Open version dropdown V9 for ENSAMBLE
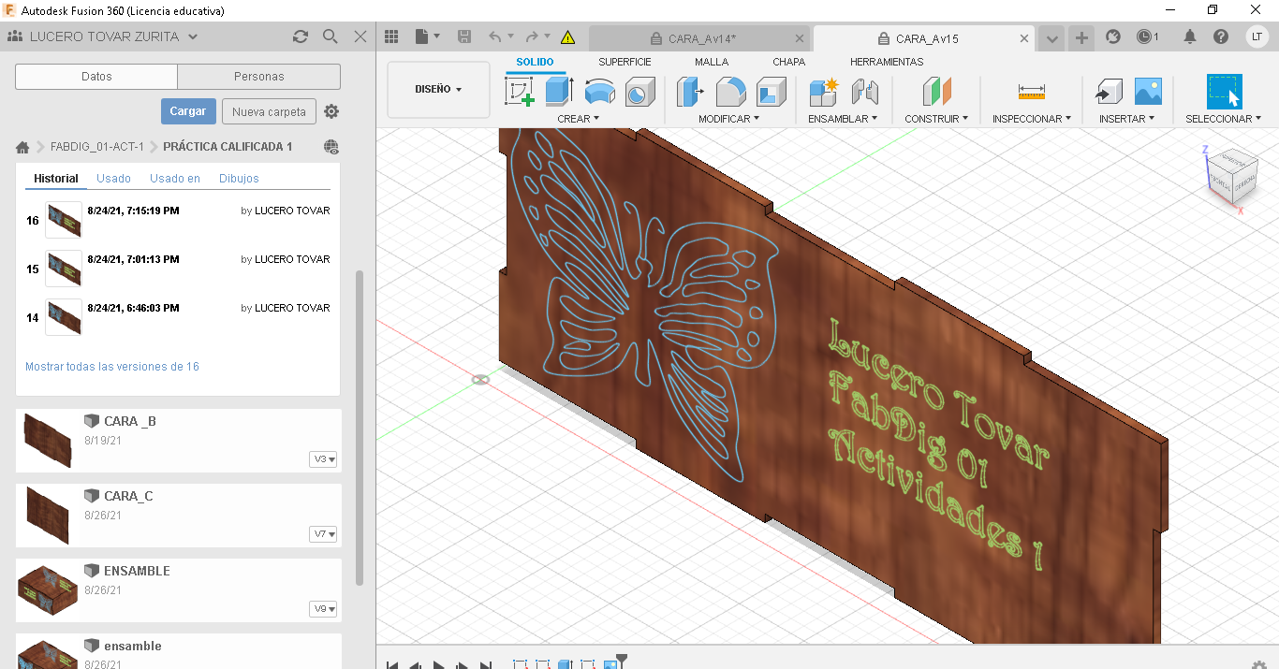The width and height of the screenshot is (1279, 669). coord(323,609)
